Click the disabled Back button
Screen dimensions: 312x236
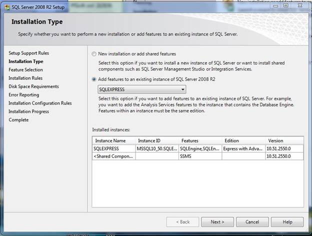pos(182,222)
